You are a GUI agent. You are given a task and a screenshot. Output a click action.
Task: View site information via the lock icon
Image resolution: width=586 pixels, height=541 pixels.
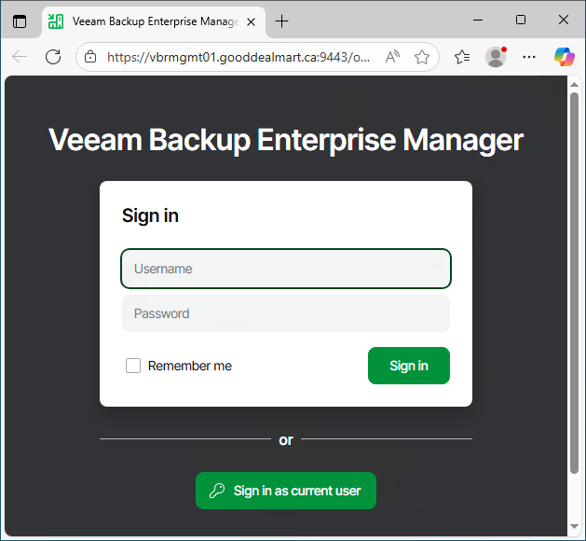(90, 57)
